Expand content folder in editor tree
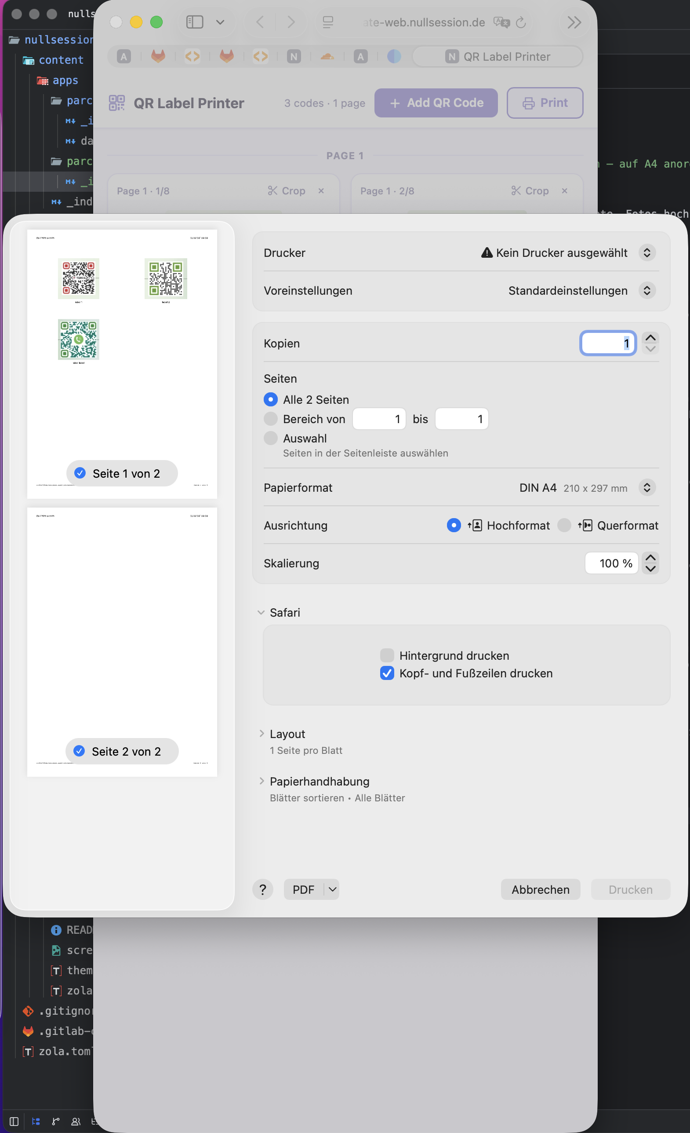Viewport: 690px width, 1133px height. (x=54, y=60)
